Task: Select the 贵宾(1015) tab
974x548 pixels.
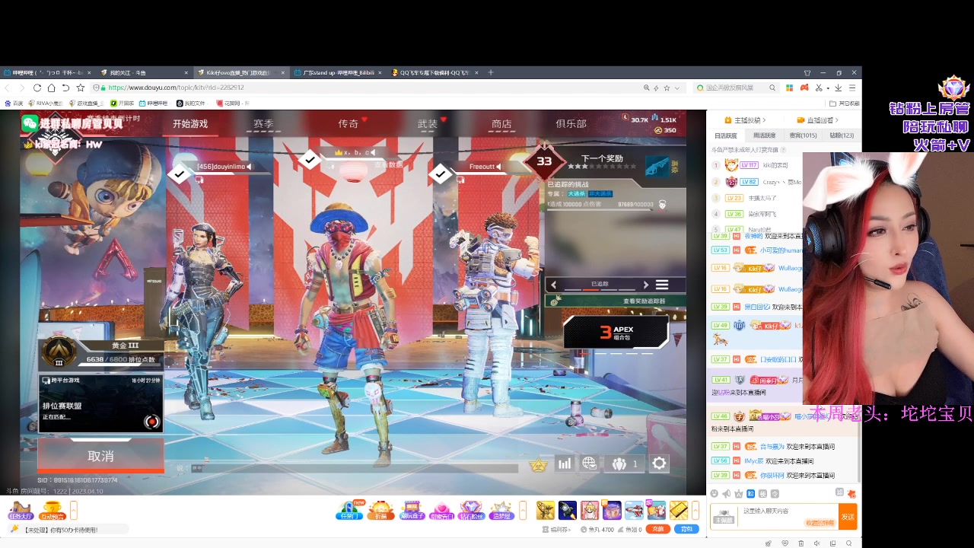Action: 803,135
